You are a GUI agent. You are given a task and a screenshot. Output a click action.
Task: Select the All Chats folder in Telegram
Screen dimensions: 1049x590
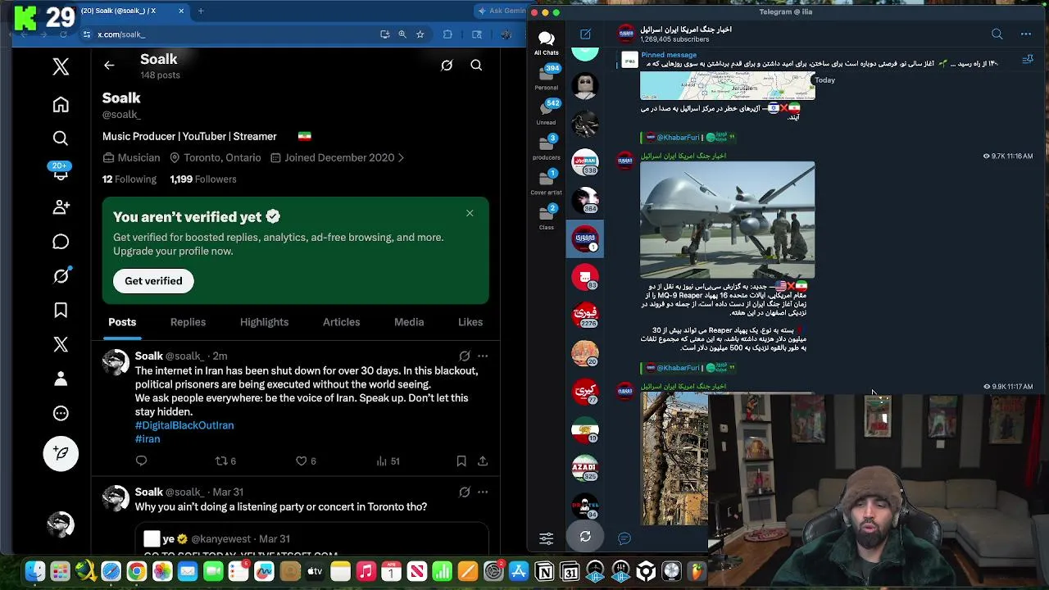546,43
